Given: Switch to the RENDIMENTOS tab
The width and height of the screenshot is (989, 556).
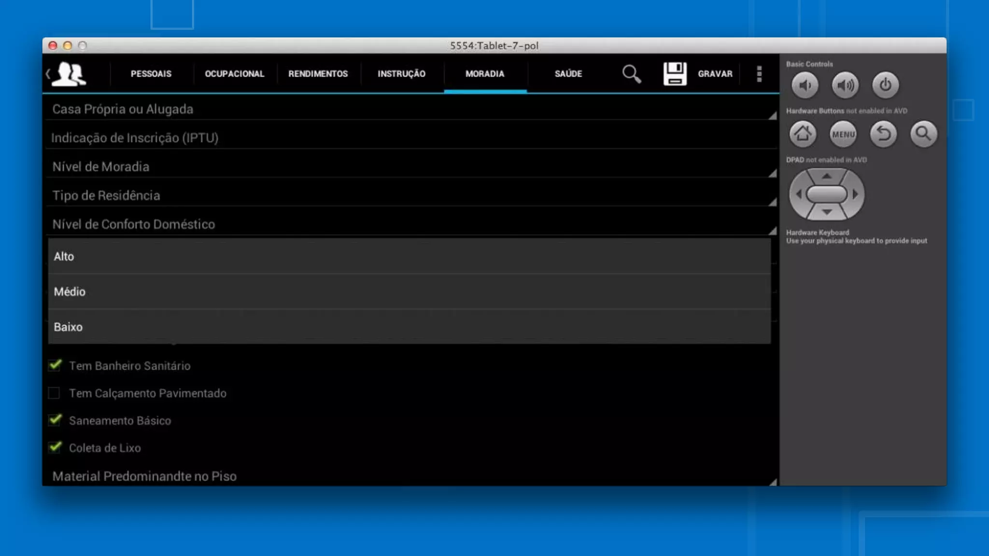Looking at the screenshot, I should coord(318,74).
